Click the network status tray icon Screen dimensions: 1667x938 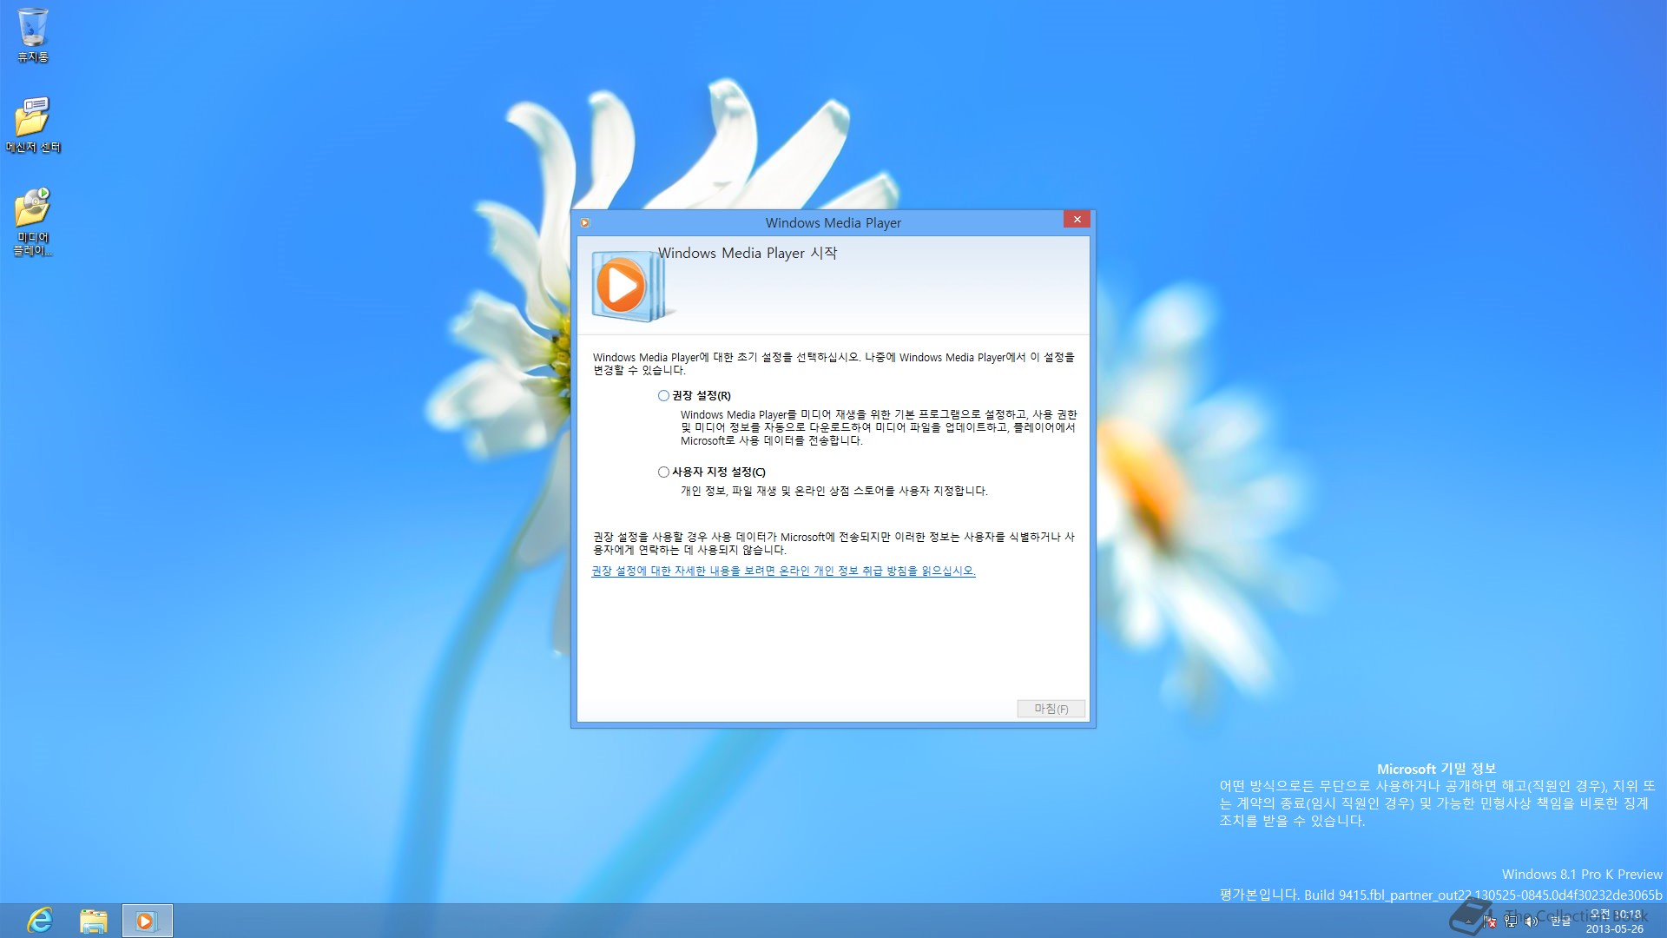[x=1511, y=921]
